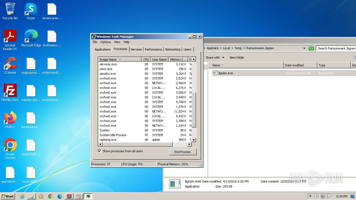The height and width of the screenshot is (200, 356).
Task: Select the sevencaree... file on desktop
Action: 52,11
